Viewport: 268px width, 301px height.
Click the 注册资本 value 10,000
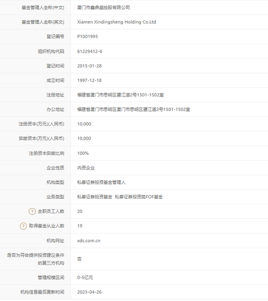tap(84, 124)
